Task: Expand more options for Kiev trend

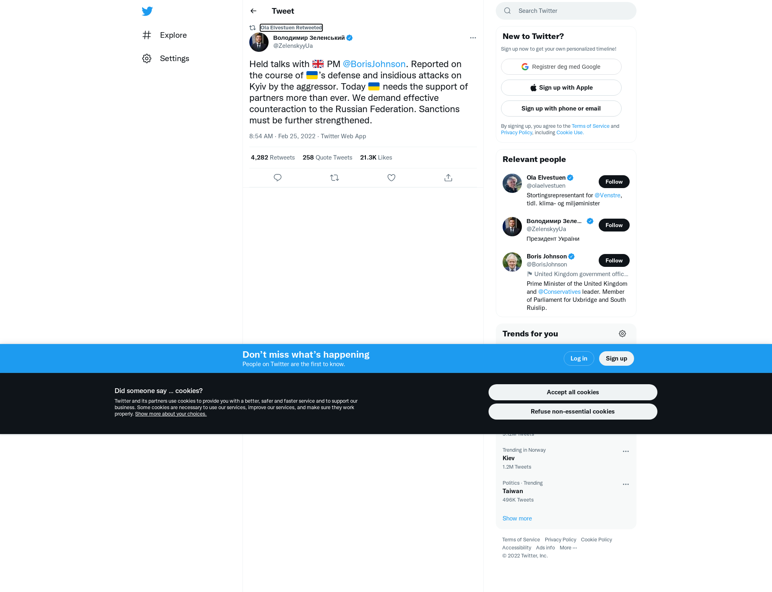Action: [626, 451]
